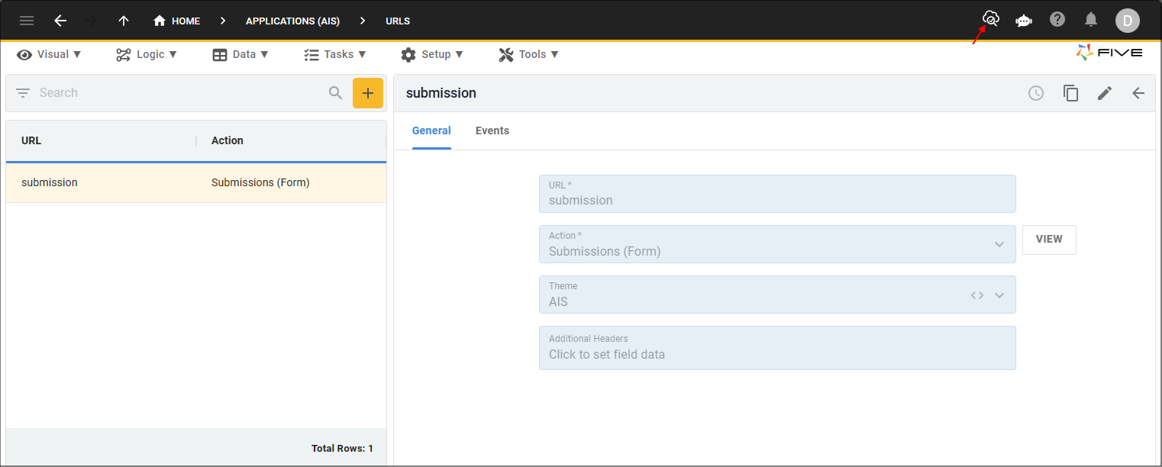The image size is (1162, 467).
Task: Open the history clock icon
Action: pos(1036,93)
